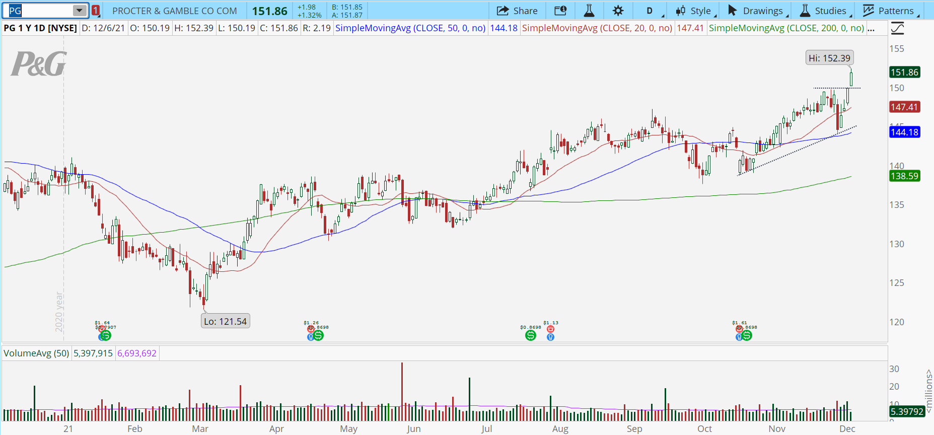Viewport: 934px width, 435px height.
Task: Click the blue 144.18 moving average axis label
Action: (905, 132)
